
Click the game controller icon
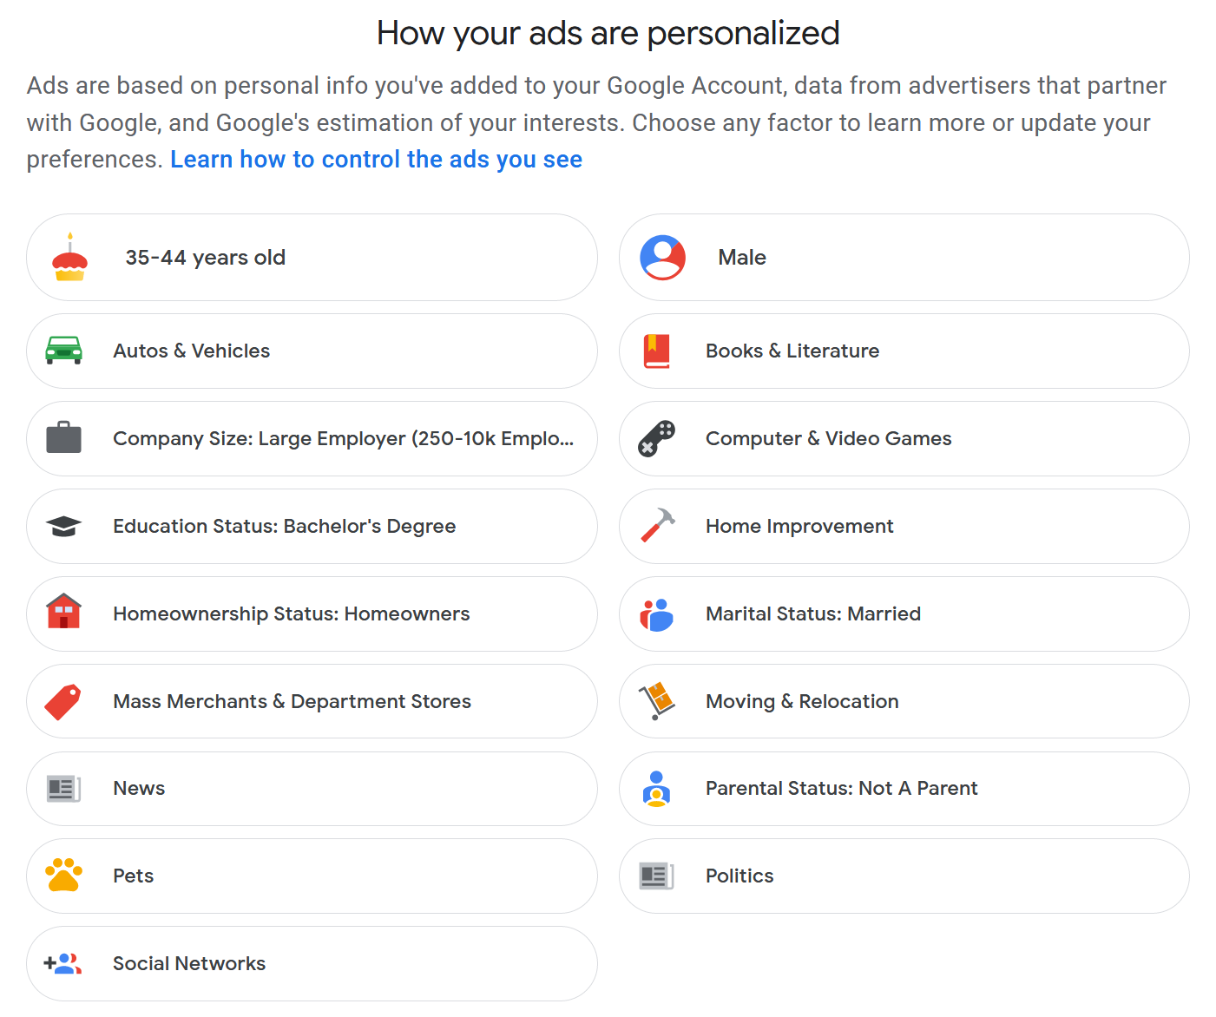(656, 438)
